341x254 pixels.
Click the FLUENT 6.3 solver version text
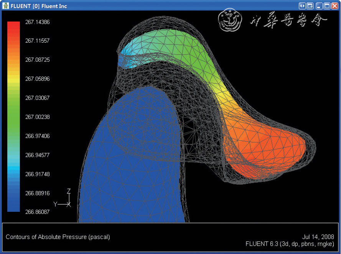click(290, 244)
